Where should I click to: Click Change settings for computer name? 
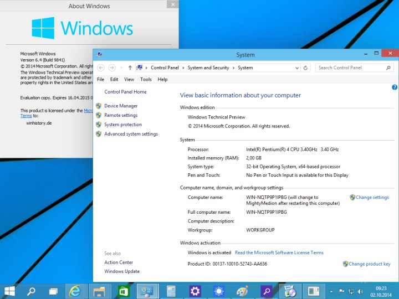tap(372, 197)
